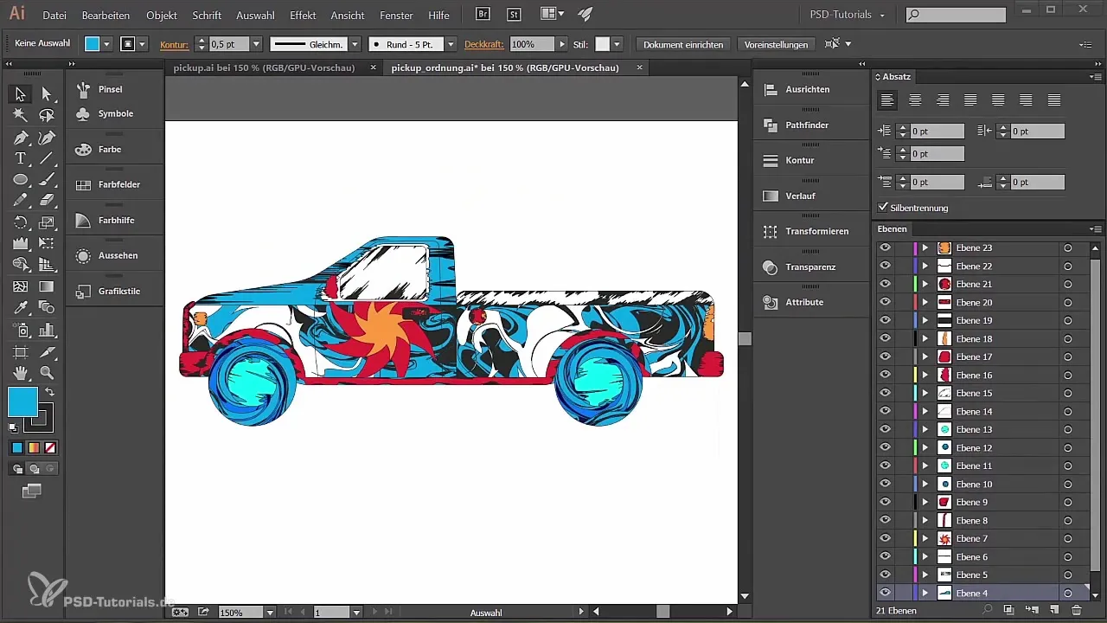This screenshot has width=1107, height=623.
Task: Align paragraph left in Absatz panel
Action: pyautogui.click(x=887, y=100)
